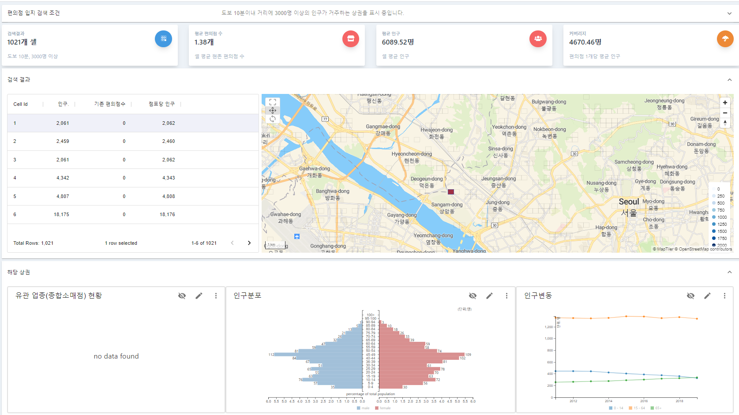The width and height of the screenshot is (739, 415).
Task: Click the 2,062 value in row 3
Action: (169, 160)
